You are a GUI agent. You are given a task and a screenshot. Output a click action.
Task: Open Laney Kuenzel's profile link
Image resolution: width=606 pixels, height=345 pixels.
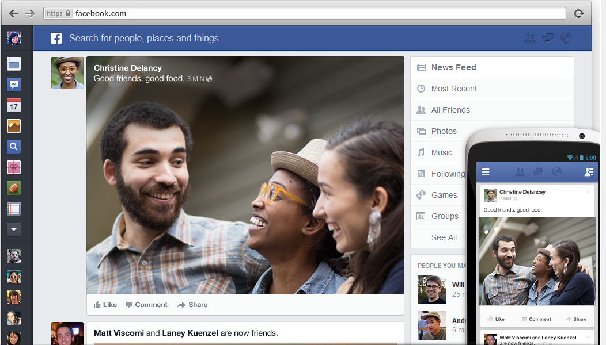(x=190, y=333)
